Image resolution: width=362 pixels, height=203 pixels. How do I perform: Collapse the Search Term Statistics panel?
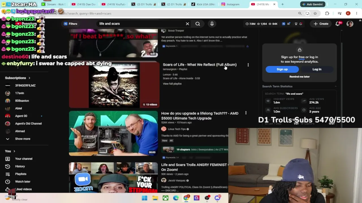[x=335, y=86]
